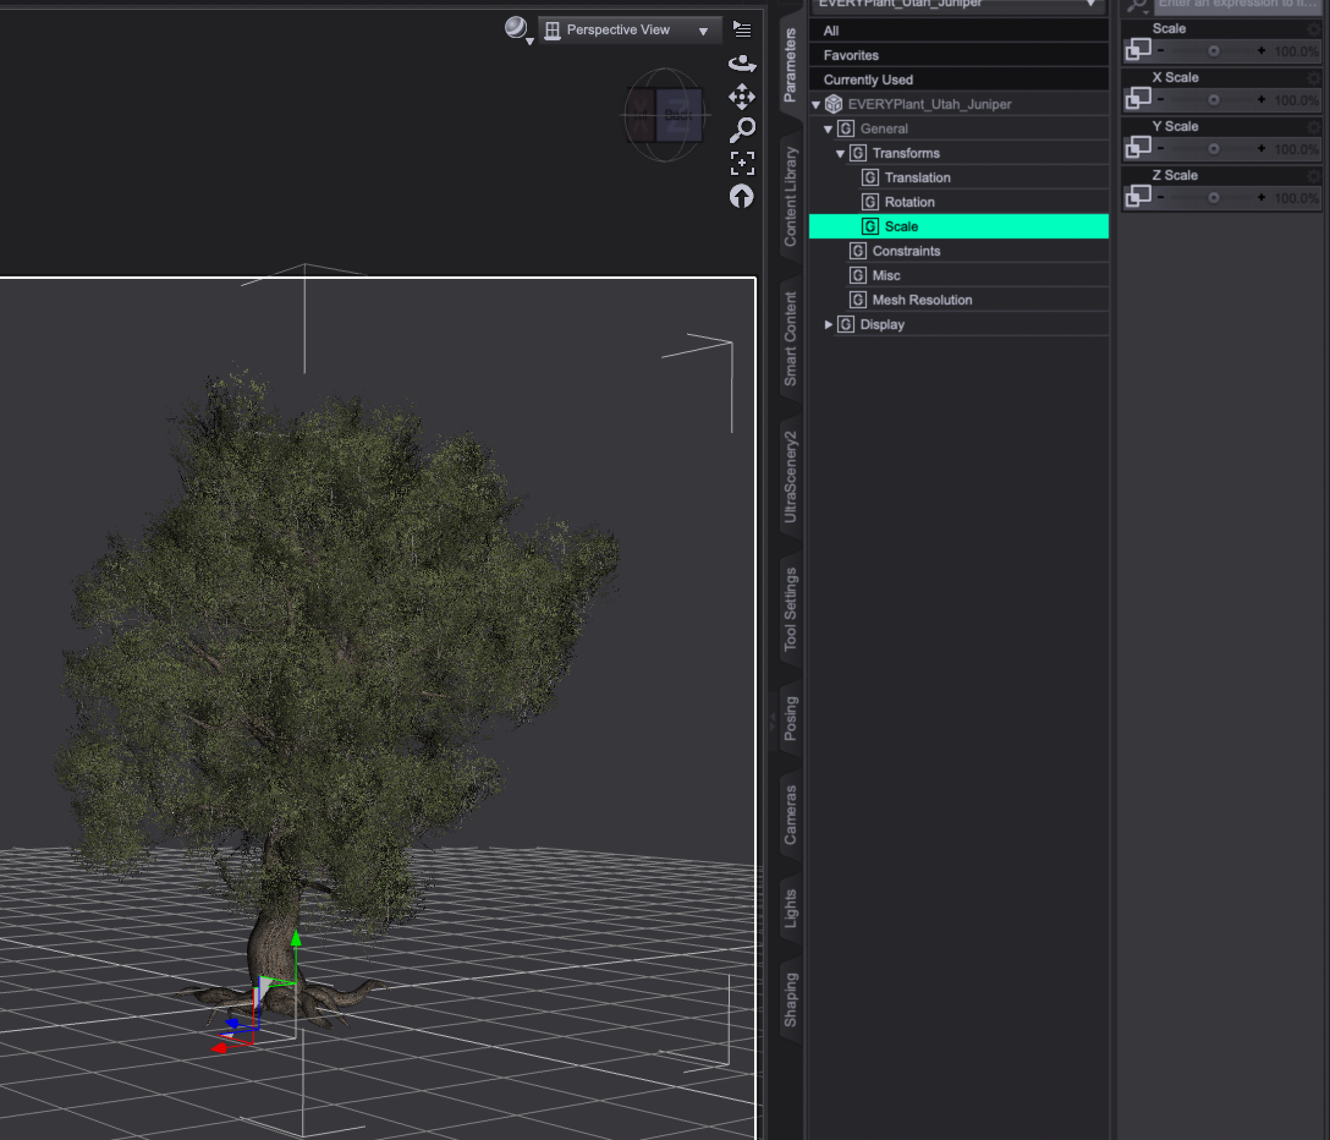Screen dimensions: 1330x1140
Task: Click the frame selection bracket icon
Action: pyautogui.click(x=742, y=163)
